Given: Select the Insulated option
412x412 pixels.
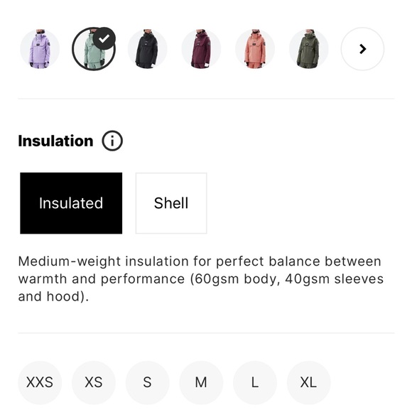Looking at the screenshot, I should pyautogui.click(x=71, y=203).
